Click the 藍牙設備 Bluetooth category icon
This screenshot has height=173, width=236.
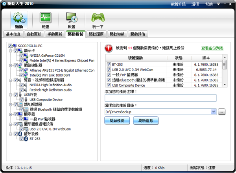click(x=20, y=134)
